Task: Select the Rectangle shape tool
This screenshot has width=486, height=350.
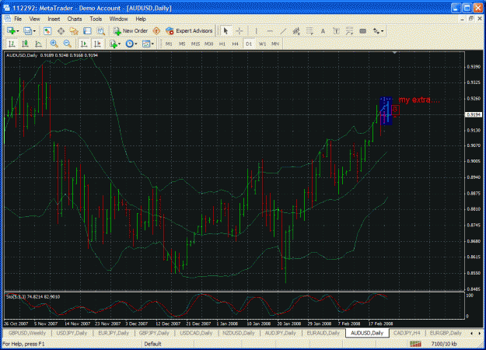Action: pos(362,30)
